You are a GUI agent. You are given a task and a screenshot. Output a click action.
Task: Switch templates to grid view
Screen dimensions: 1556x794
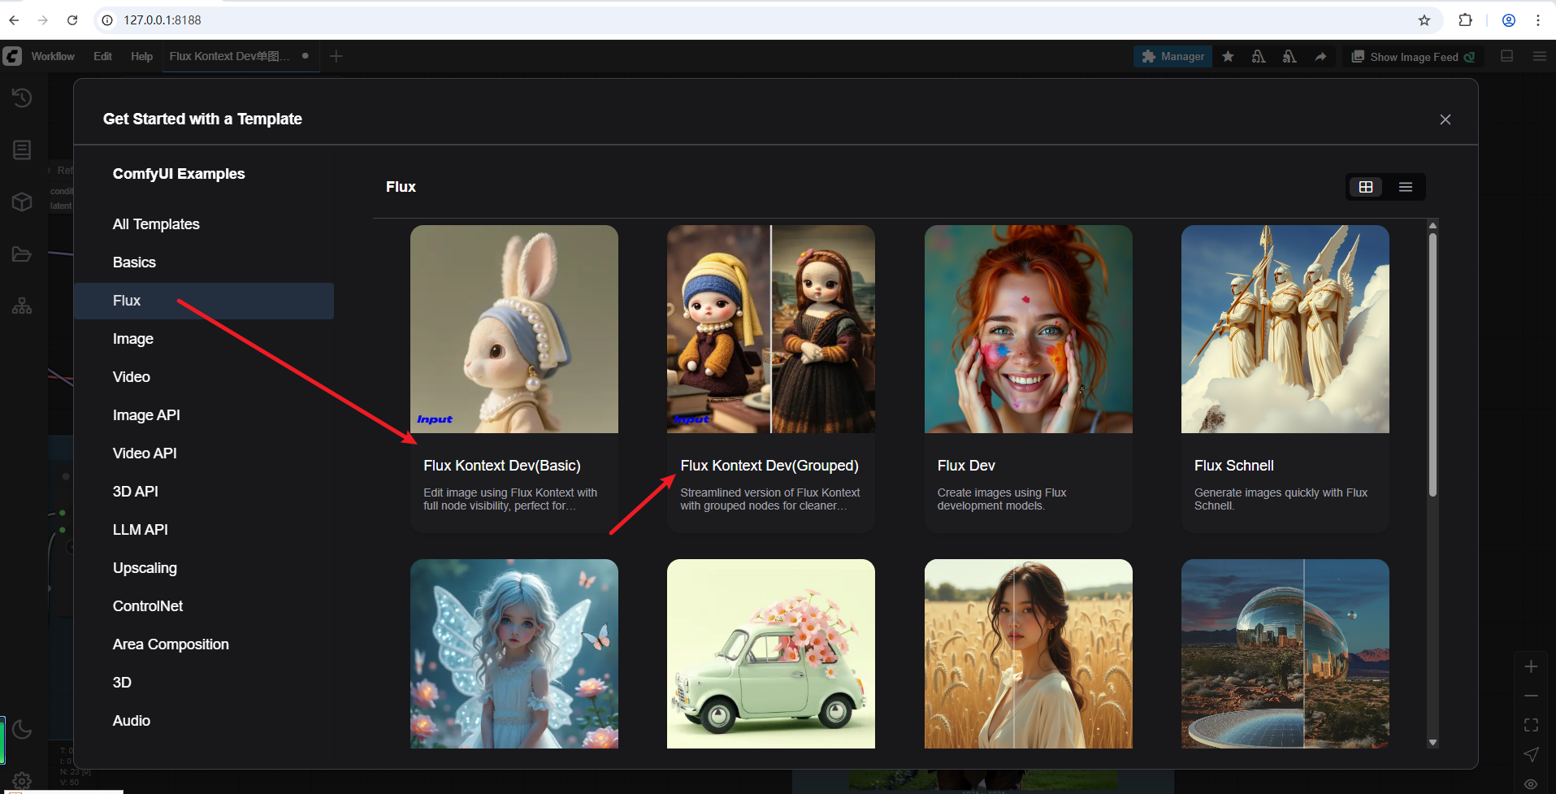pyautogui.click(x=1366, y=187)
